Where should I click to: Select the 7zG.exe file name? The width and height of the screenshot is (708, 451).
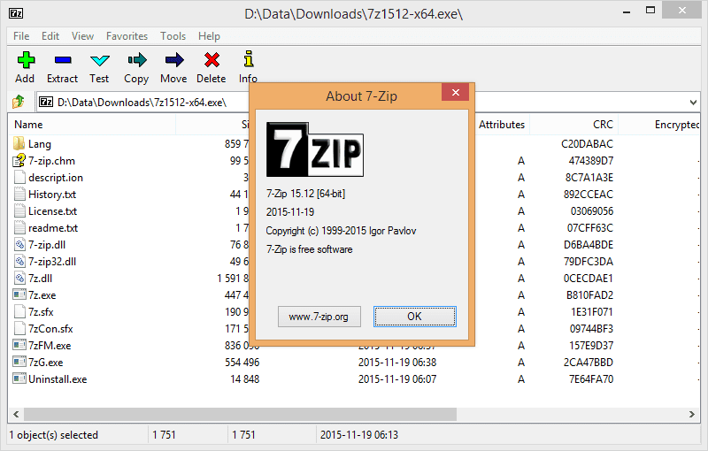click(46, 363)
